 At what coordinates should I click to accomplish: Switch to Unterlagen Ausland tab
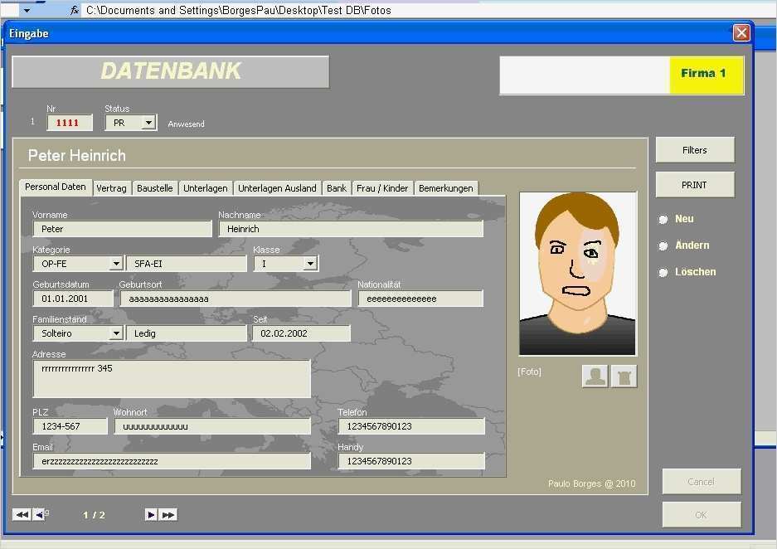point(277,188)
